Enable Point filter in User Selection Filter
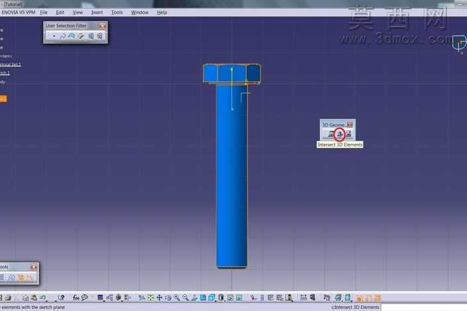The image size is (467, 311). (54, 36)
